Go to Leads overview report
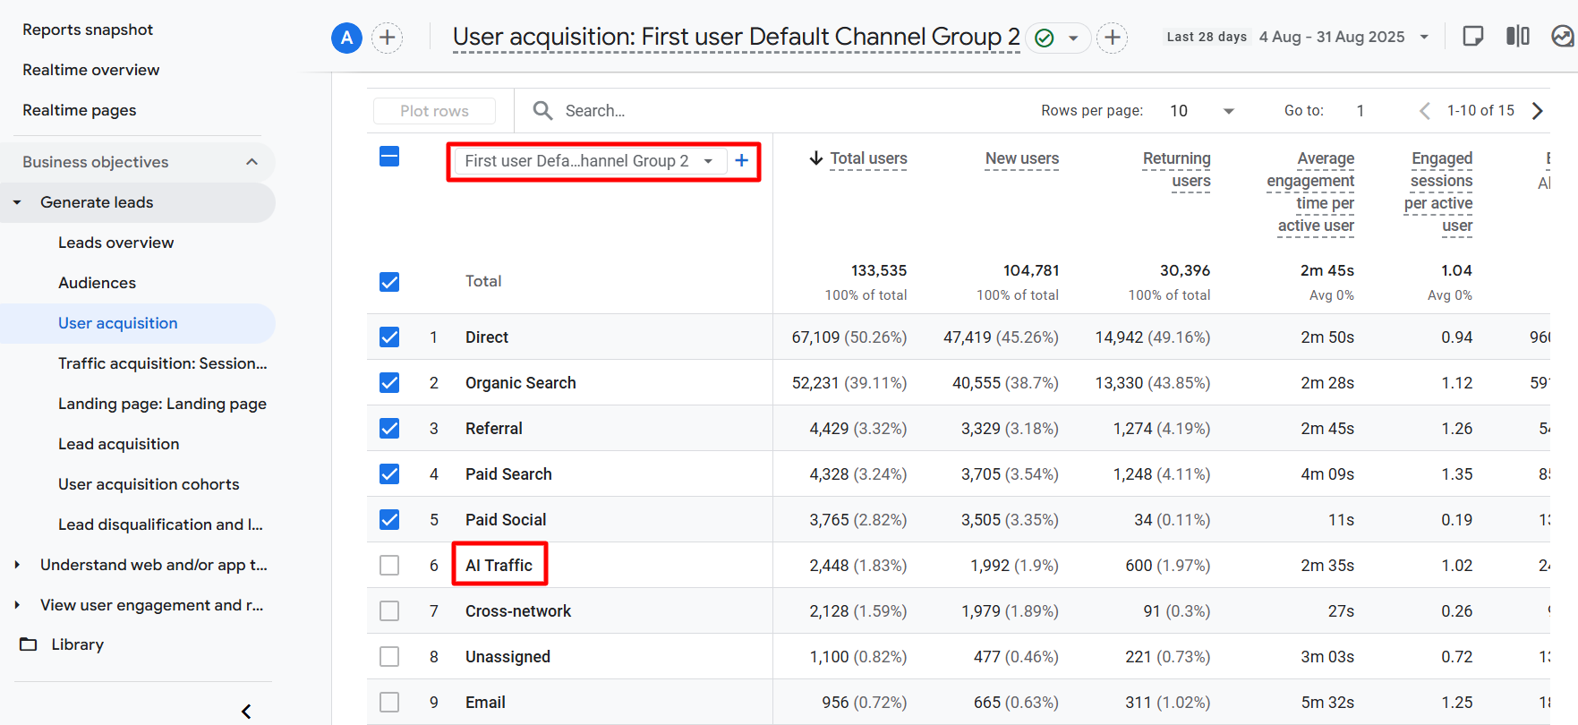This screenshot has width=1578, height=725. tap(116, 243)
